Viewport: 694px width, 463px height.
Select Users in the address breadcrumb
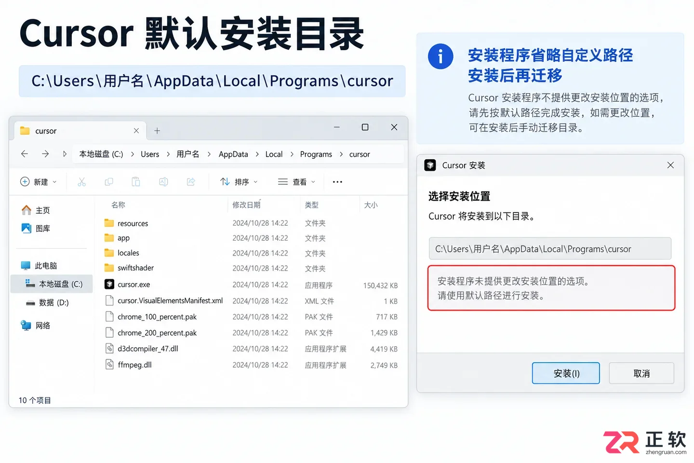(150, 154)
